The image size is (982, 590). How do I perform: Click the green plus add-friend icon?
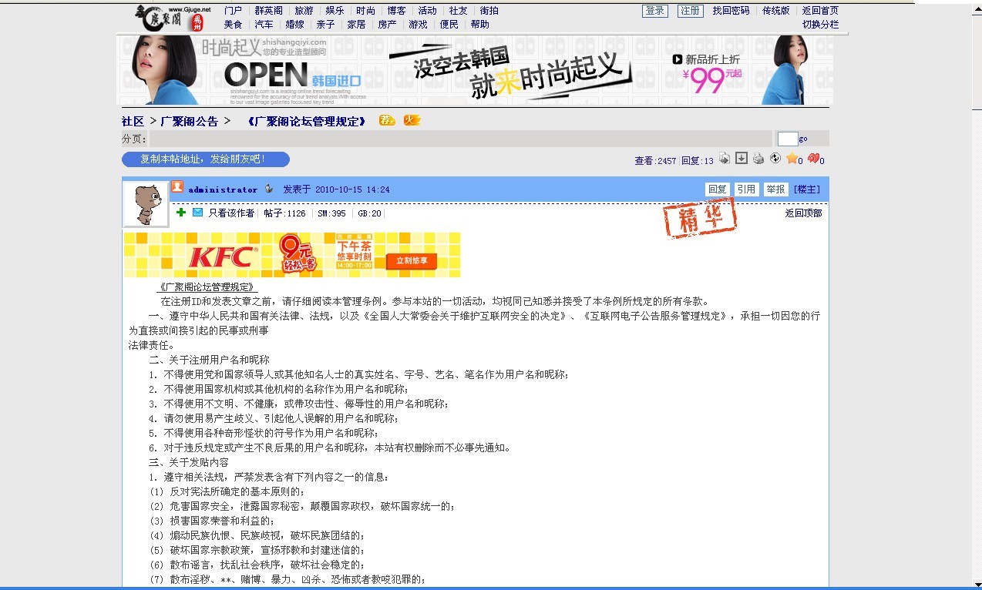pyautogui.click(x=181, y=212)
